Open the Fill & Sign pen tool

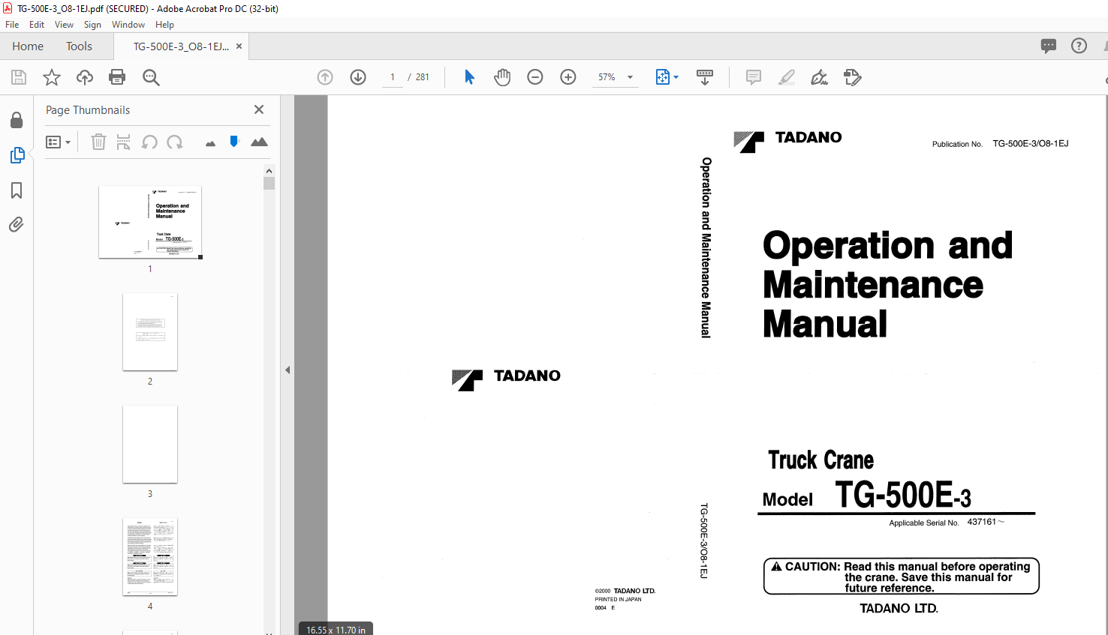click(x=820, y=77)
